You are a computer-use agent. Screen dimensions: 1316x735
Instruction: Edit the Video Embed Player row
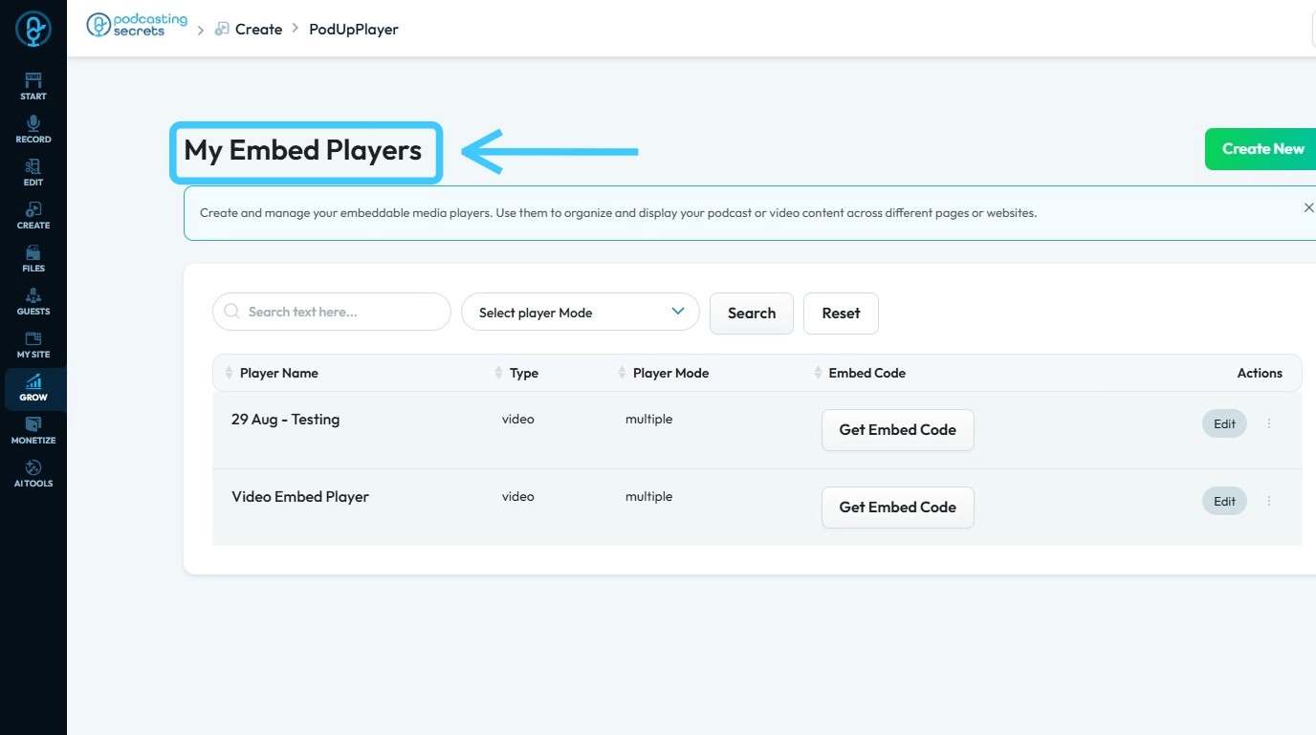click(x=1225, y=501)
